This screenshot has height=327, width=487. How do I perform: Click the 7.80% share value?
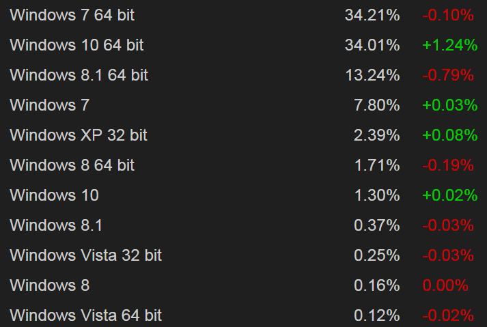click(x=376, y=105)
